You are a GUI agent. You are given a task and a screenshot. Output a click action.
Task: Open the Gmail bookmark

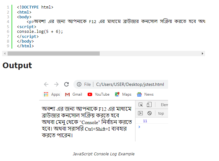(73, 94)
